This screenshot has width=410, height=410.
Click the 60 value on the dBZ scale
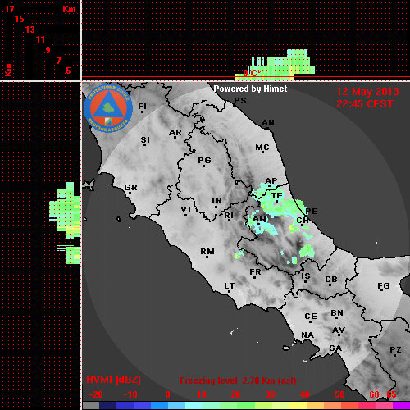point(374,394)
